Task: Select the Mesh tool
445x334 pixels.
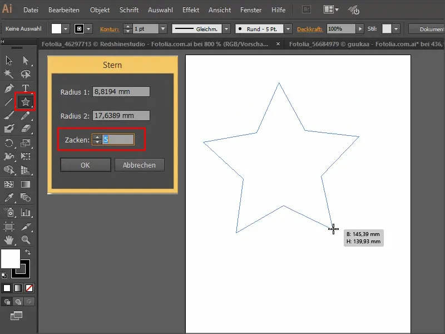Action: click(x=9, y=184)
